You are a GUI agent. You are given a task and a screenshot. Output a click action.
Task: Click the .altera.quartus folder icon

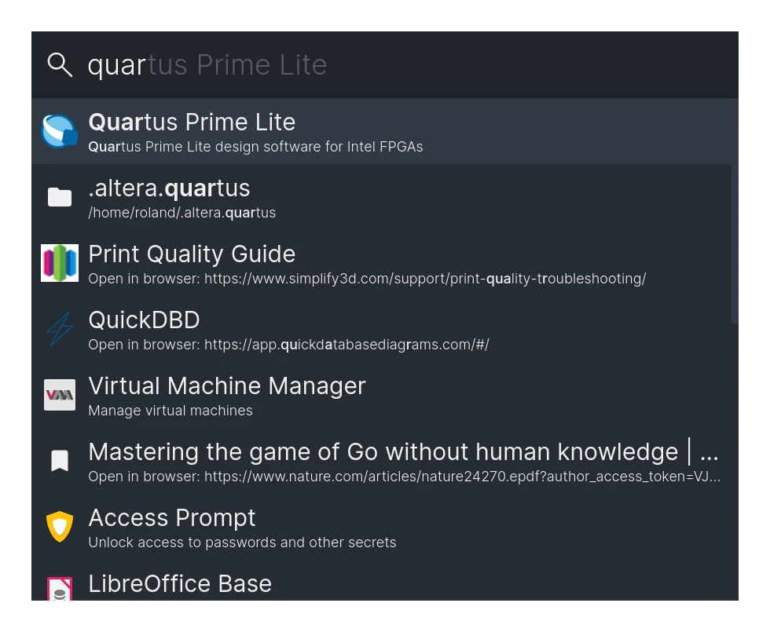pos(60,197)
